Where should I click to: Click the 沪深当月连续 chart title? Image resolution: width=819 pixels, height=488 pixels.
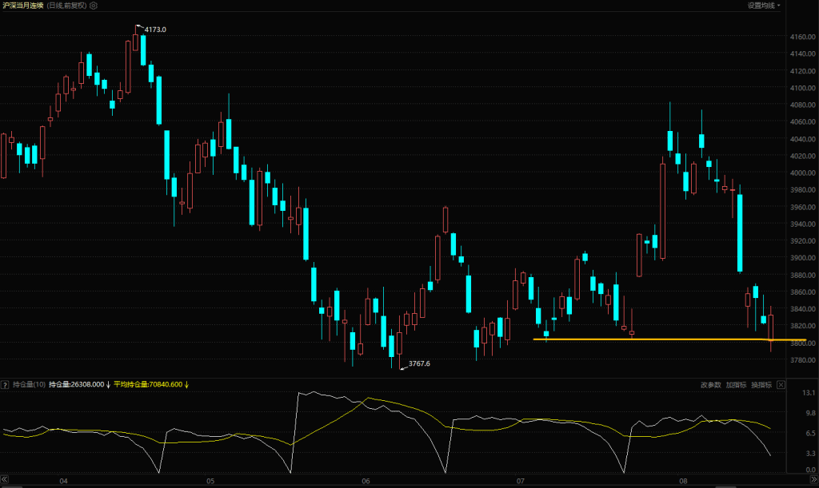point(22,6)
